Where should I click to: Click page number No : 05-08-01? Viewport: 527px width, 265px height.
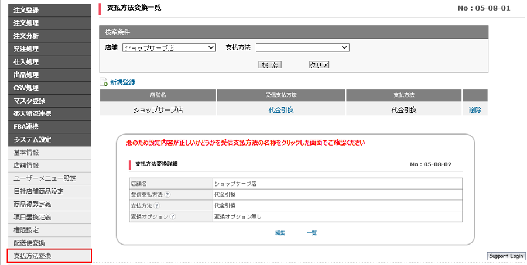coord(484,8)
